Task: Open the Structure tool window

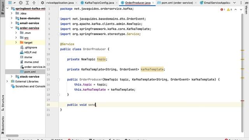Action: click(3, 103)
